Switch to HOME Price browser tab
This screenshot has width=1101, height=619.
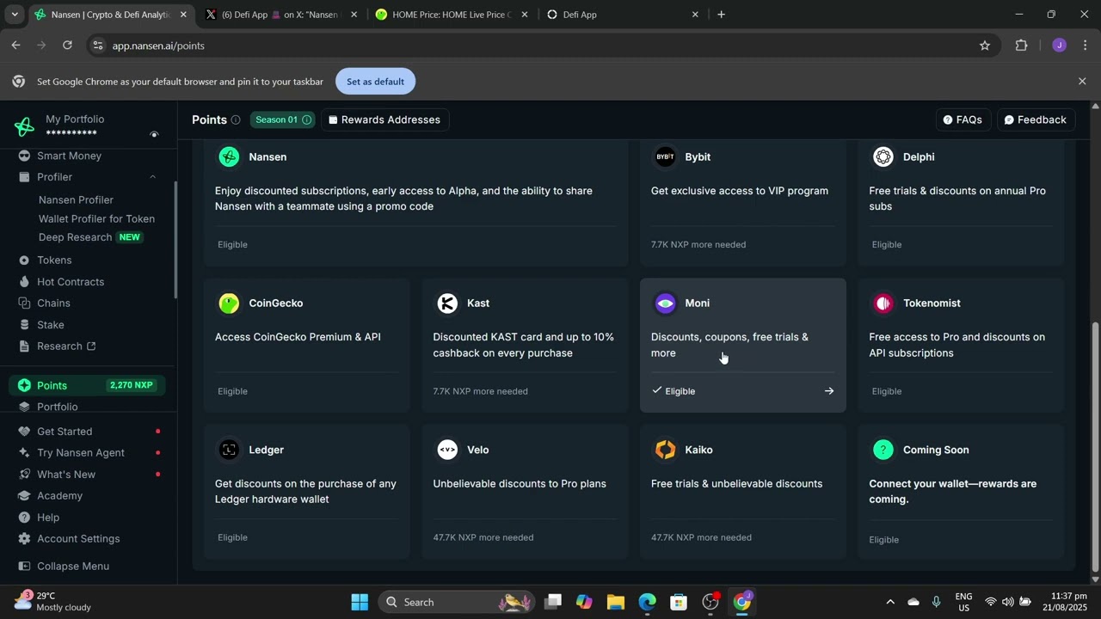point(452,15)
